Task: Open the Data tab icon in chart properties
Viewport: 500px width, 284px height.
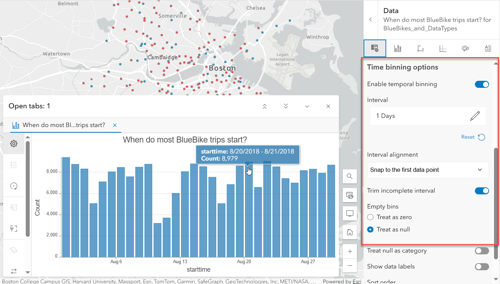Action: coord(375,49)
